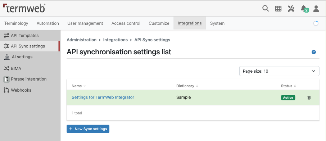The width and height of the screenshot is (326, 141).
Task: Sort table by Dictionary column
Action: (x=187, y=86)
